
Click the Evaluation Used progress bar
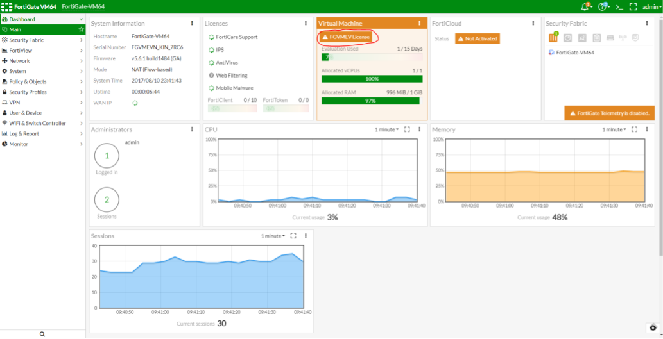[372, 57]
